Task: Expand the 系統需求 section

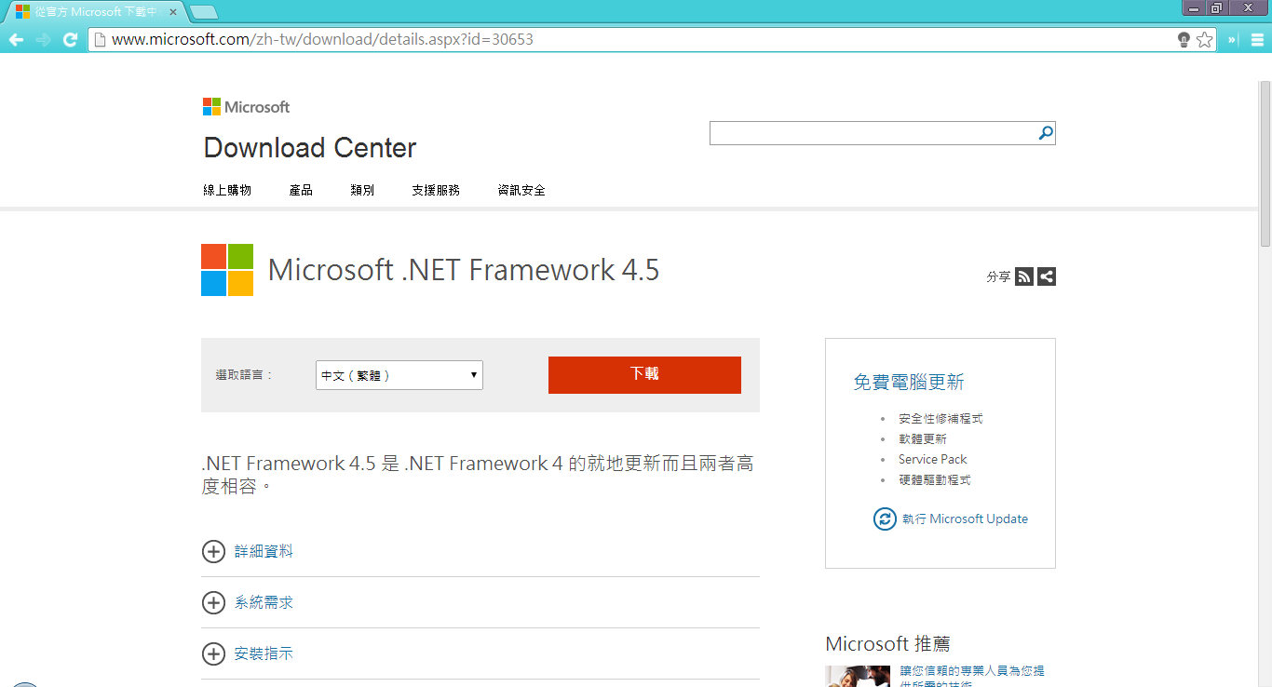Action: coord(213,602)
